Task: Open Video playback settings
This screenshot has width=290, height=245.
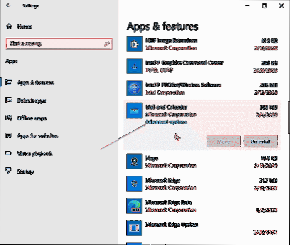Action: pyautogui.click(x=34, y=154)
